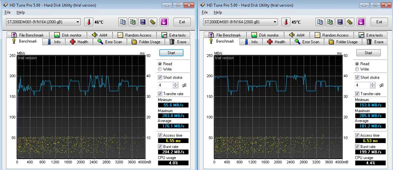Switch to Health tab in right window
The image size is (393, 170).
coord(276,42)
